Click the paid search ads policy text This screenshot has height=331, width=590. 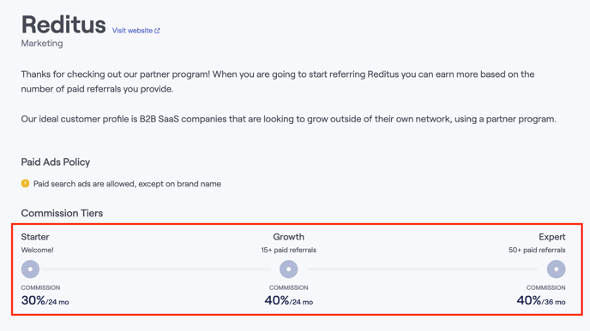point(127,184)
